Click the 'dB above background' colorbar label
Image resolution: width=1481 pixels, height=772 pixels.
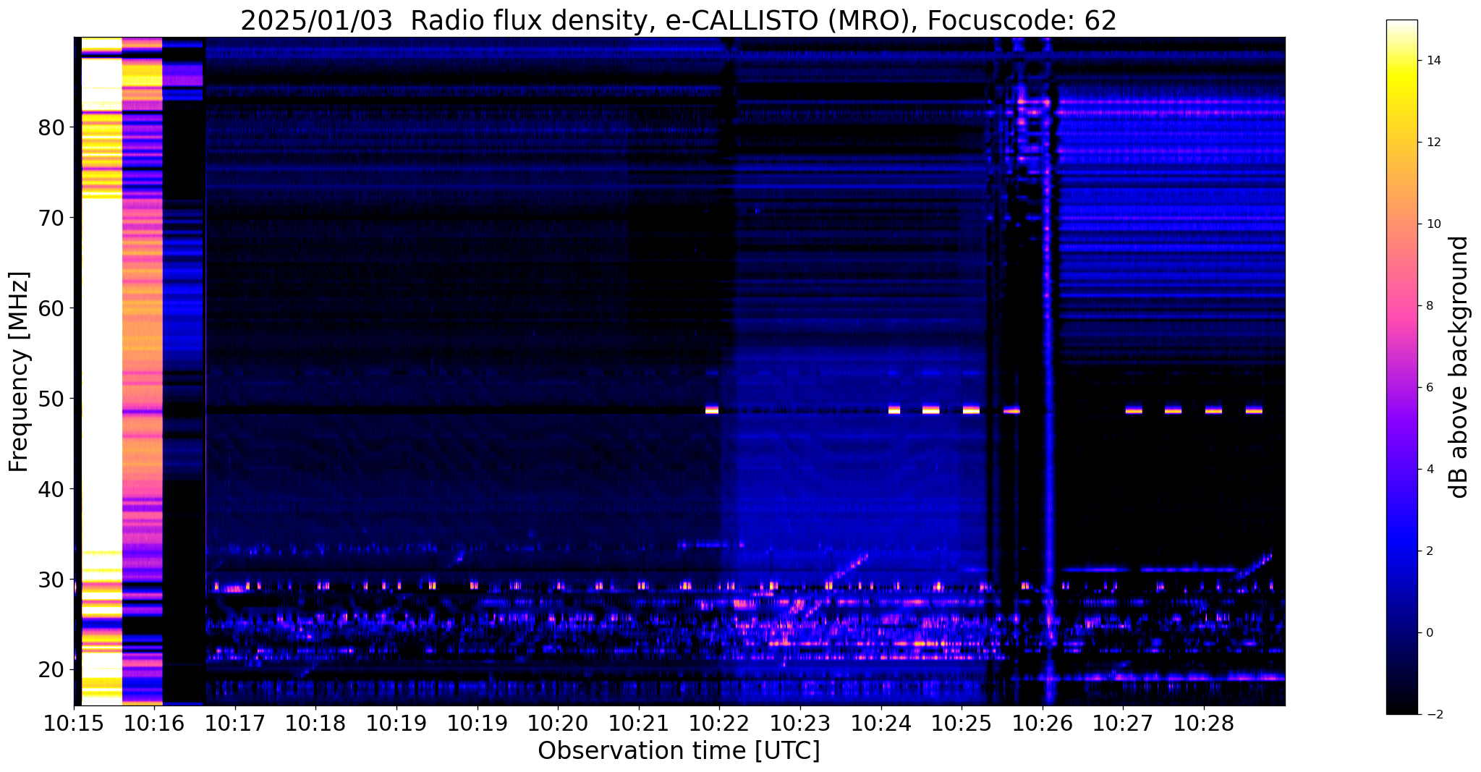(1459, 367)
